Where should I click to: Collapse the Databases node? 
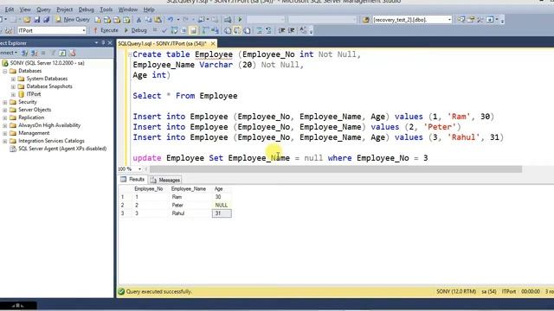[5, 71]
